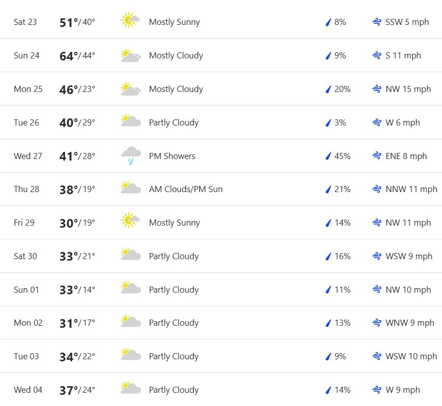Screen dimensions: 442x406
Task: Expand the Wed 27 forecast details
Action: coord(221,156)
